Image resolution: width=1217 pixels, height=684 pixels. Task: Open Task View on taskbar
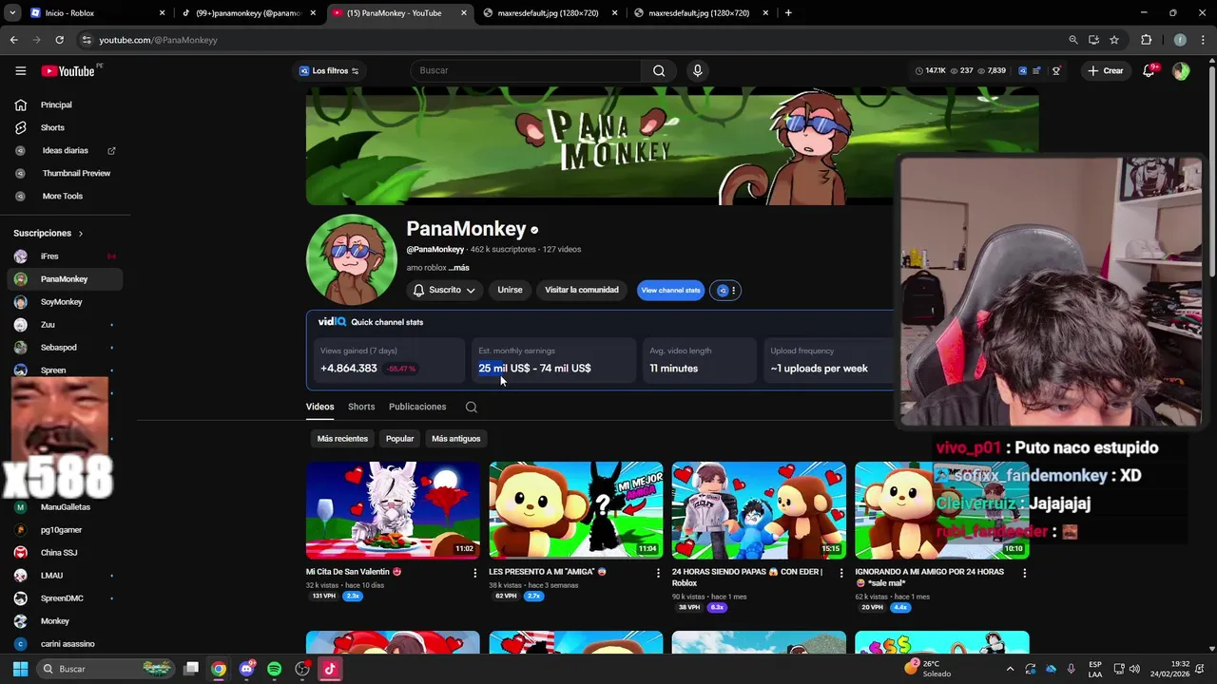pos(191,669)
